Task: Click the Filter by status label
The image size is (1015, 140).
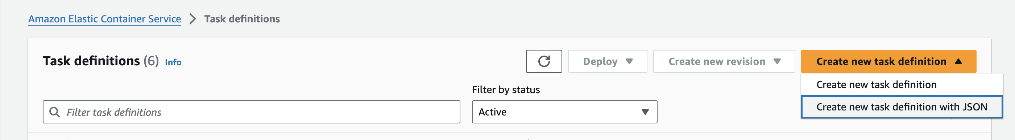Action: coord(506,90)
